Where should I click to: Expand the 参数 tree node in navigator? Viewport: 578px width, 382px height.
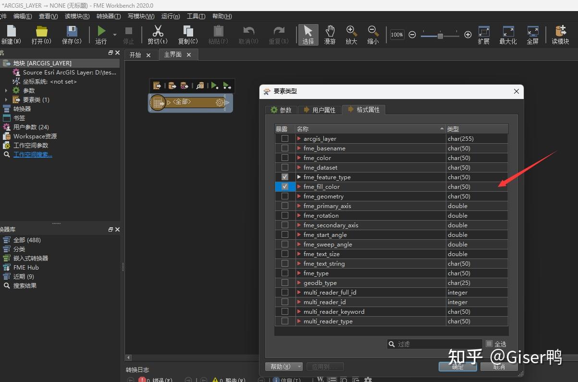tap(6, 90)
